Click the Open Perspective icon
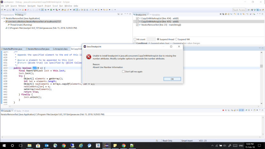The image size is (265, 149). pos(249,10)
